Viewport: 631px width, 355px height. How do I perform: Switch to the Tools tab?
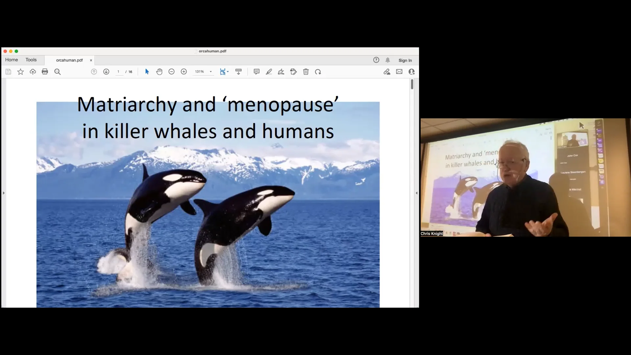click(x=31, y=60)
